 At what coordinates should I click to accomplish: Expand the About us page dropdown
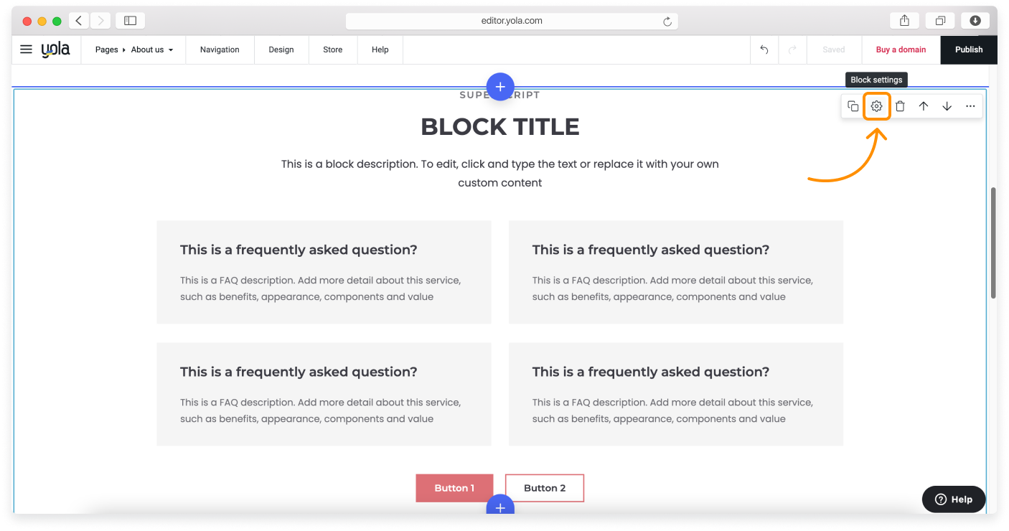point(170,50)
